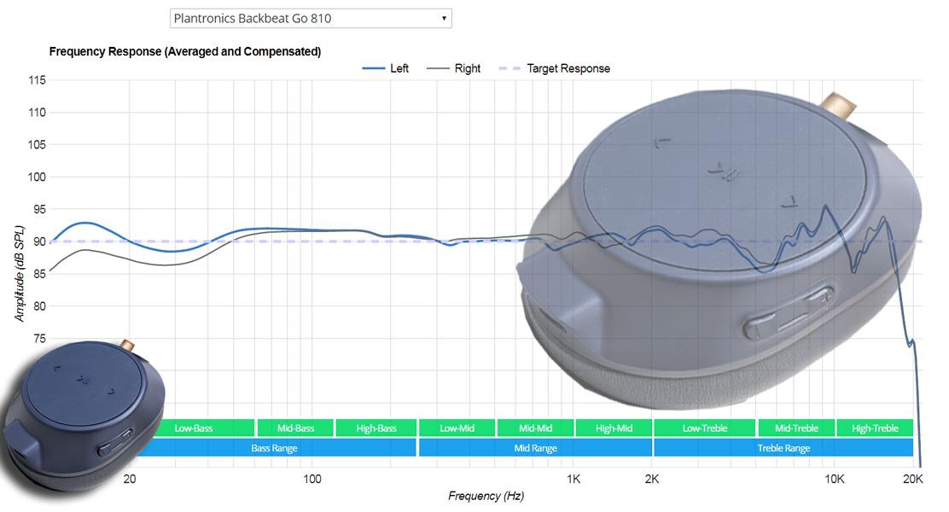Image resolution: width=949 pixels, height=512 pixels.
Task: Click the Frequency (Hz) axis label
Action: (x=486, y=496)
